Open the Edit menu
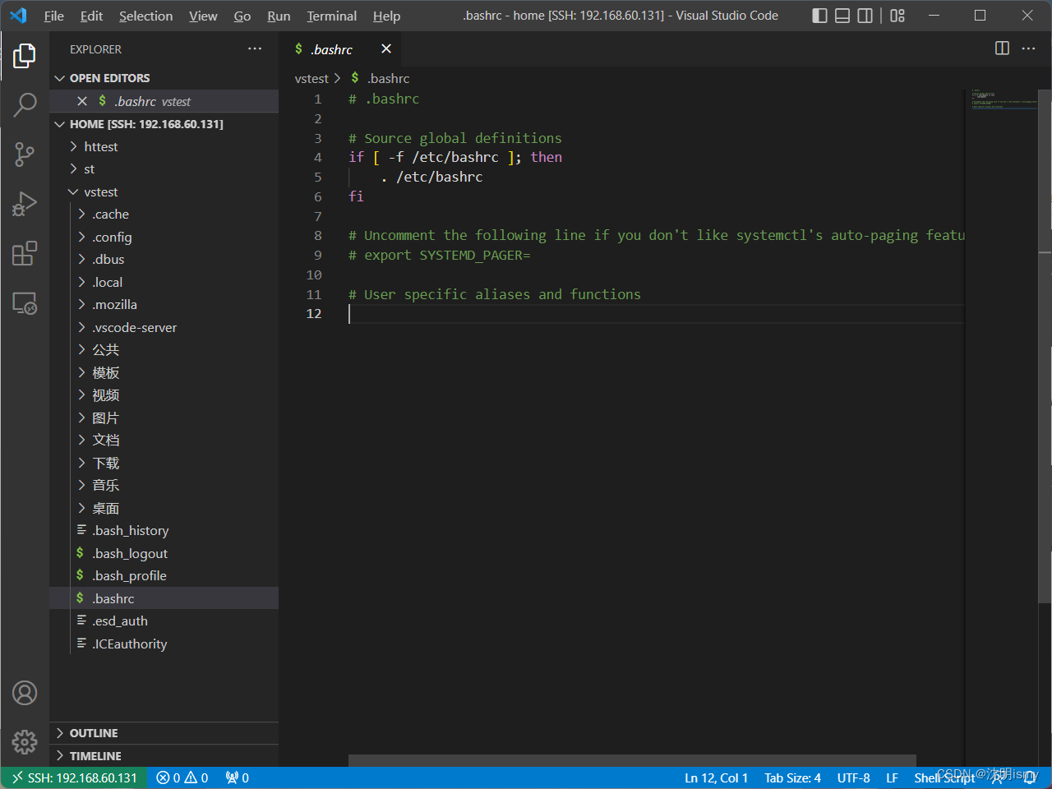This screenshot has height=789, width=1052. click(x=92, y=16)
